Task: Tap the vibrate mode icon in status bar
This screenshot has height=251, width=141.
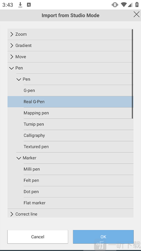Action: [115, 5]
